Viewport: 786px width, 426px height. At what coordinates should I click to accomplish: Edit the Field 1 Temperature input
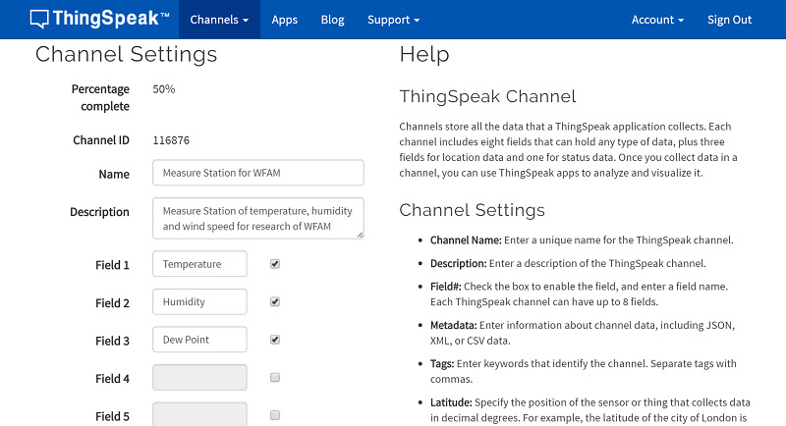[x=199, y=264]
